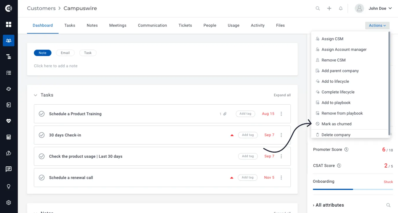Click Add tag on Schedule a Product Training

pyautogui.click(x=245, y=114)
